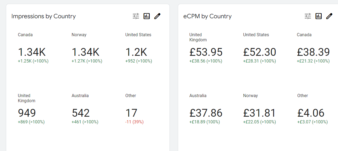Click Other impressions value 17
This screenshot has width=338, height=151.
click(x=131, y=113)
